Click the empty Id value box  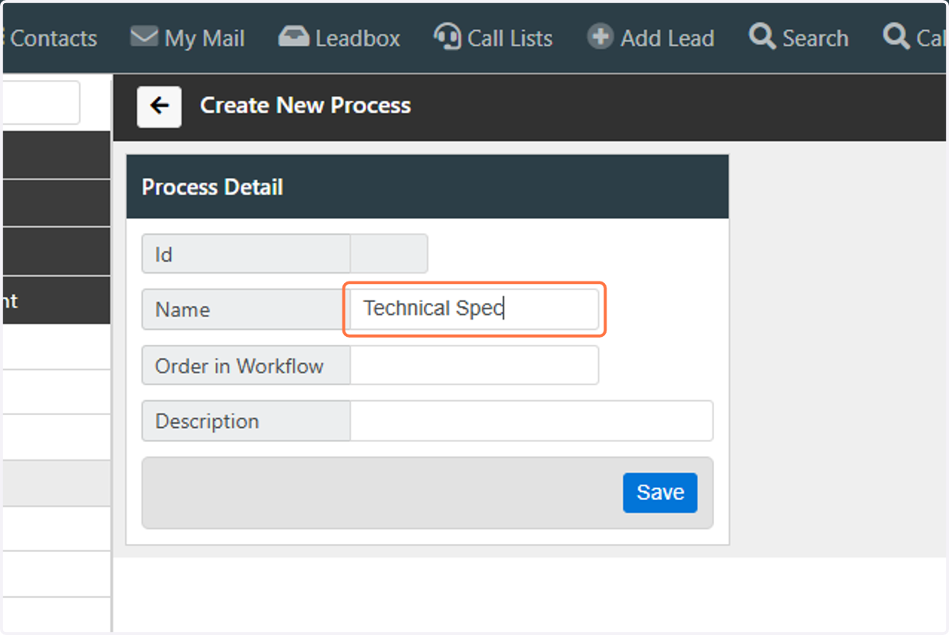(389, 254)
